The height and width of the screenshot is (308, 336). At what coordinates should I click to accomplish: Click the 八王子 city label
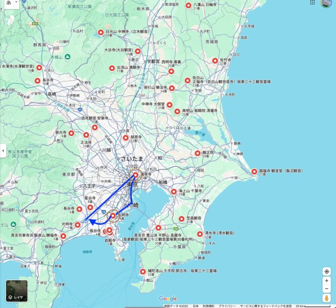89,186
